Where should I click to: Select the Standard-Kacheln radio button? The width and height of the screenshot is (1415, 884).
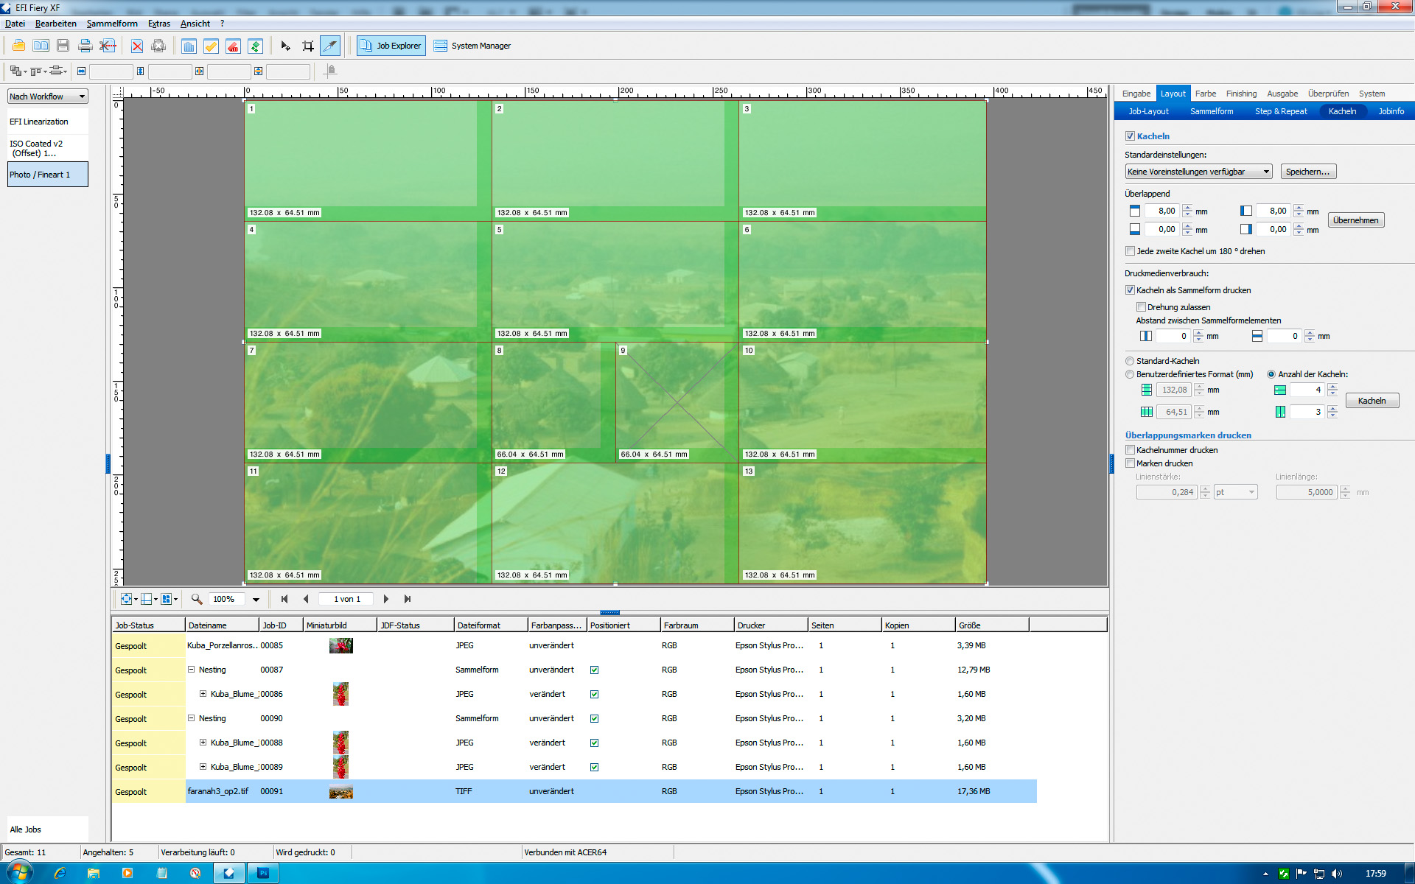[1130, 361]
